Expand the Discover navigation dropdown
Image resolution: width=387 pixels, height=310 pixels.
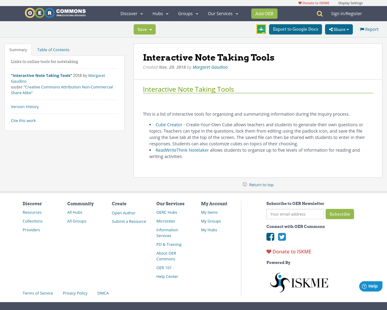pyautogui.click(x=131, y=13)
